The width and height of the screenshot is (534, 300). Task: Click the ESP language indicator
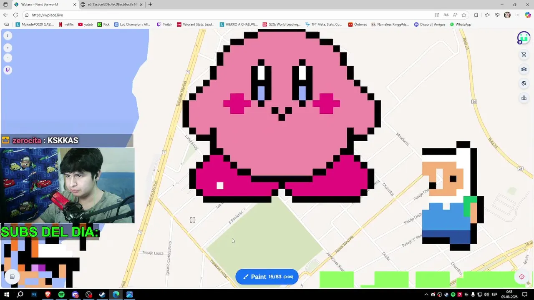495,295
